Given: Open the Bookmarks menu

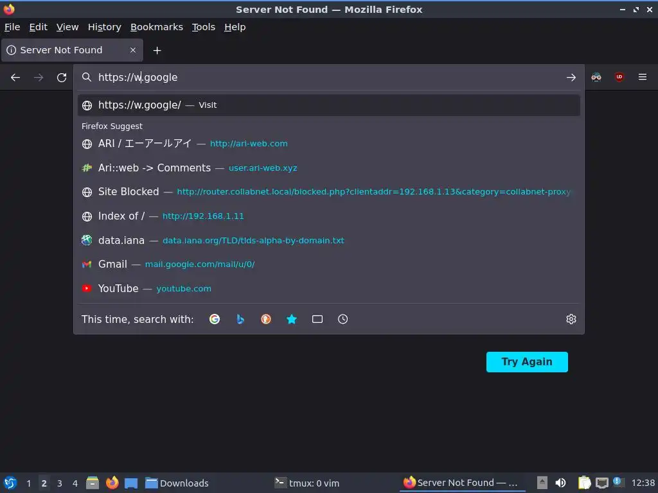Looking at the screenshot, I should click(x=157, y=27).
